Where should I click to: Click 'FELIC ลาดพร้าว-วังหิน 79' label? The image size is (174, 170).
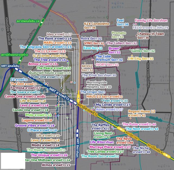tap(151, 27)
